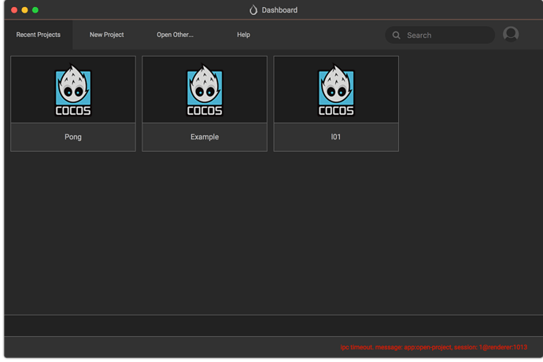Image resolution: width=543 pixels, height=362 pixels.
Task: Select the Pong project name label
Action: coord(73,137)
